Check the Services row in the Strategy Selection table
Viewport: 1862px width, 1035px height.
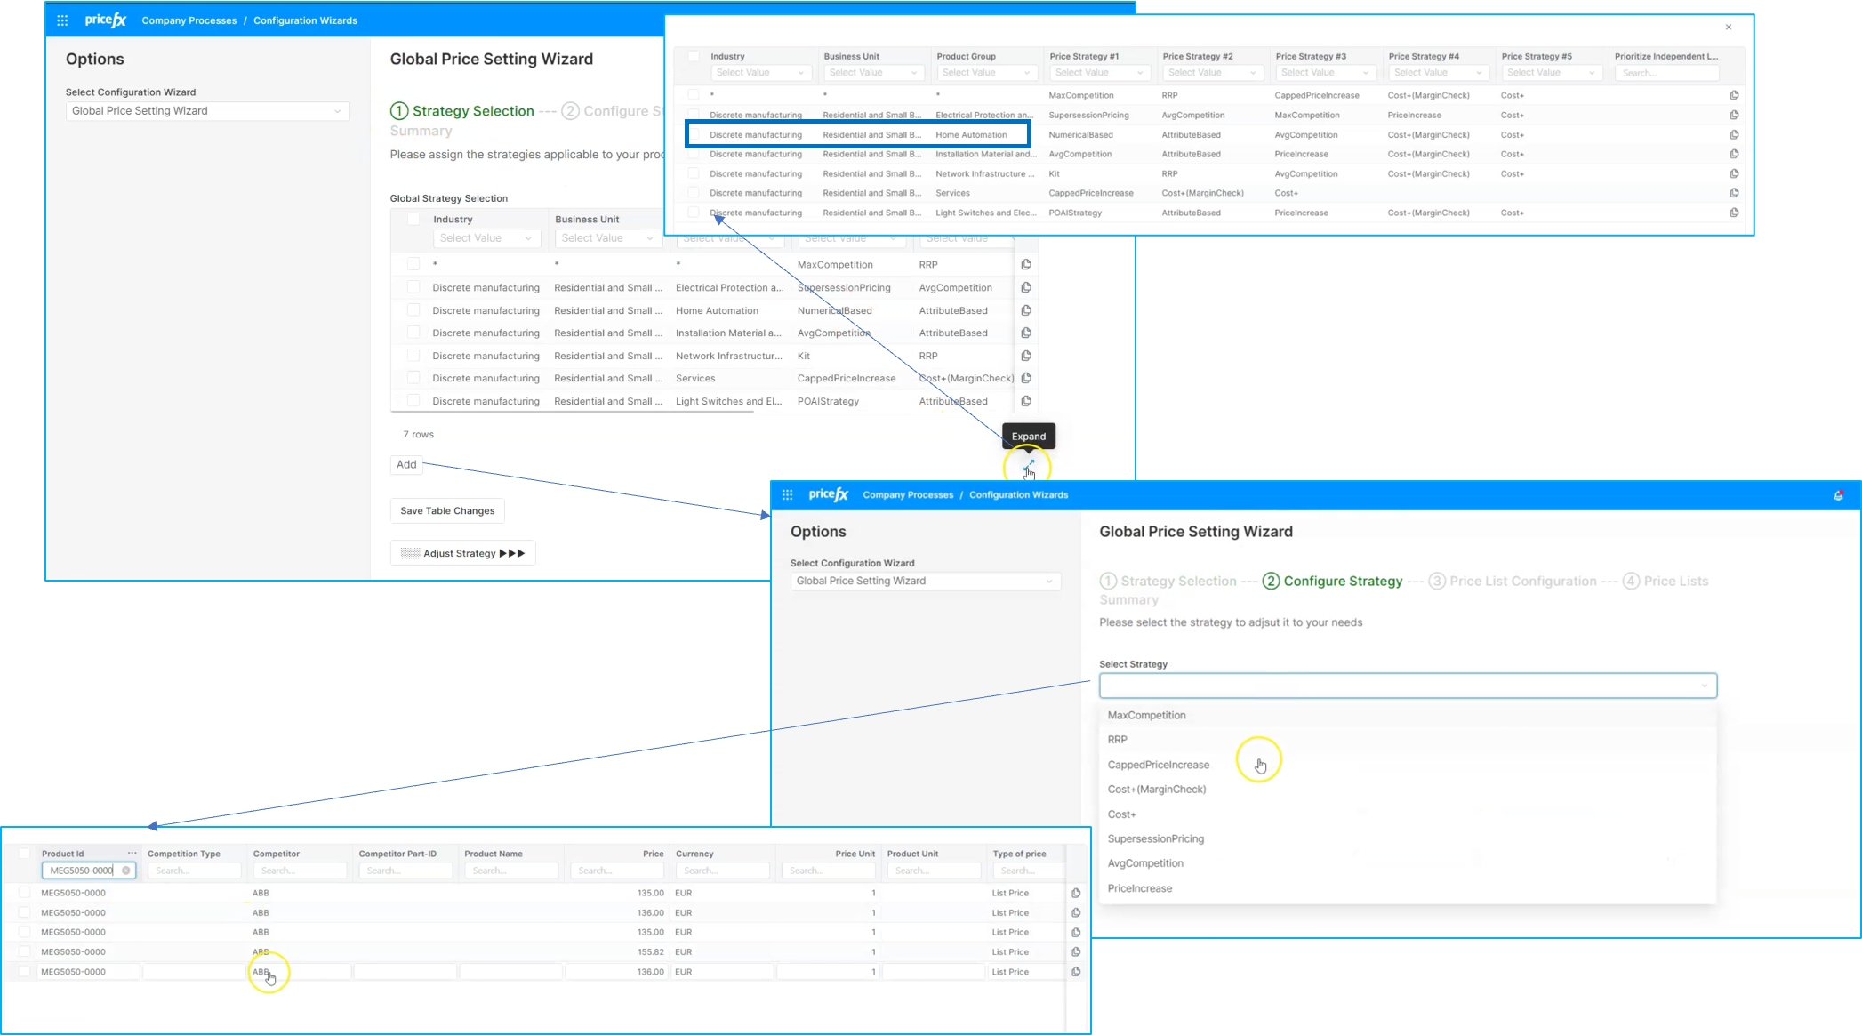tap(413, 378)
